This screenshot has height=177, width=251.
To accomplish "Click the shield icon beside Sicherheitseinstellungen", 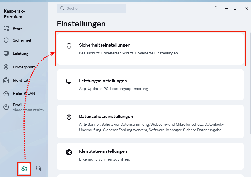I will click(69, 46).
